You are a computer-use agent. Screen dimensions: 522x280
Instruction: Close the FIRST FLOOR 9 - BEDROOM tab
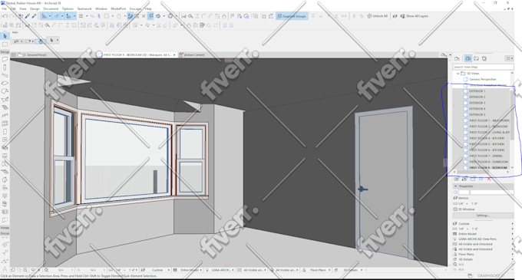pos(174,55)
